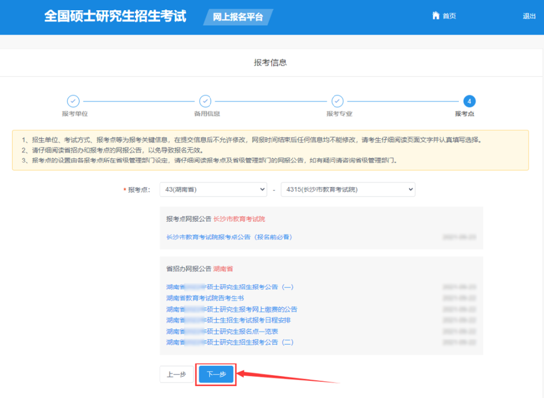This screenshot has width=544, height=398.
Task: Click the 报考单位 step checkmark icon
Action: (73, 101)
